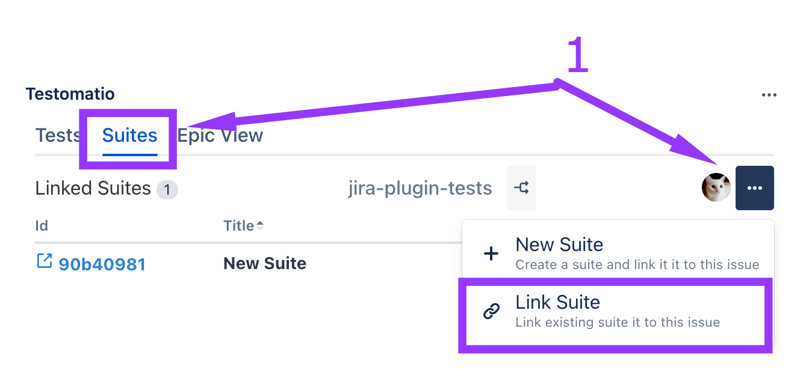Select the Suites tab
This screenshot has width=809, height=388.
[129, 135]
